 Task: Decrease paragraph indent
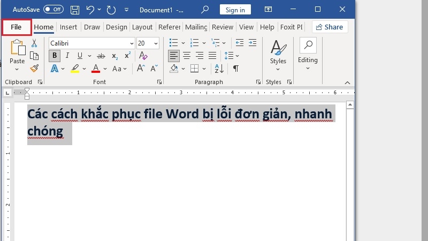tap(239, 43)
